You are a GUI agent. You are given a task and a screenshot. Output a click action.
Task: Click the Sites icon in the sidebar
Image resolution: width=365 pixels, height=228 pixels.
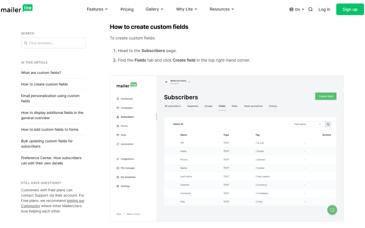pos(118,135)
